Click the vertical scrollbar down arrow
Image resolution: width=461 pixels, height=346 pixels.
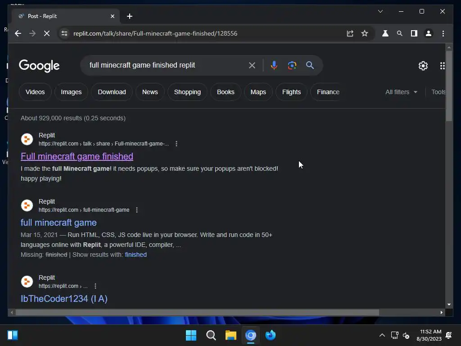point(449,305)
